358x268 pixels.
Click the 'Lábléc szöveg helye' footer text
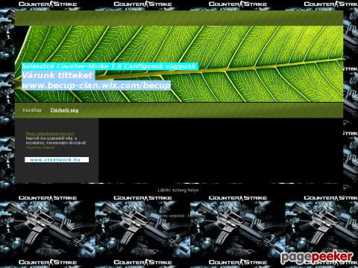(x=178, y=190)
